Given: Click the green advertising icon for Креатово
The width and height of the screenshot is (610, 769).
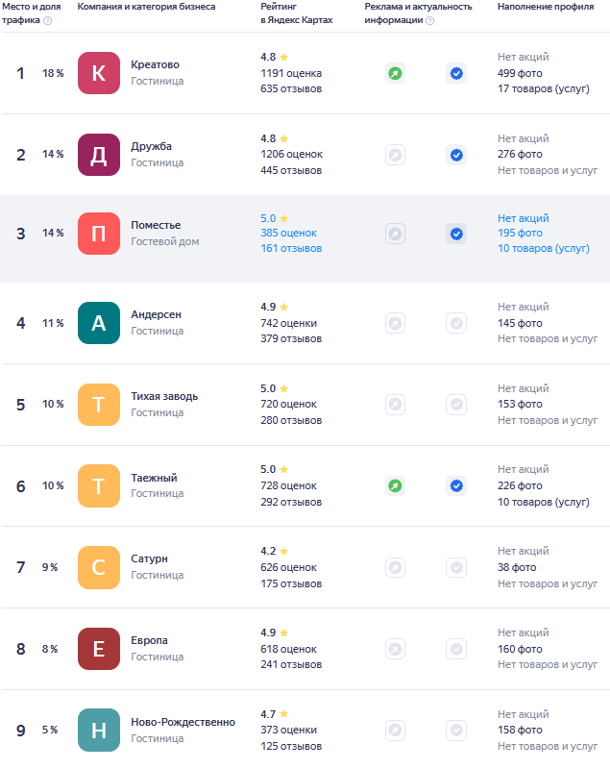Looking at the screenshot, I should [395, 73].
